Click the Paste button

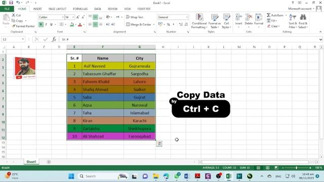[x=6, y=20]
